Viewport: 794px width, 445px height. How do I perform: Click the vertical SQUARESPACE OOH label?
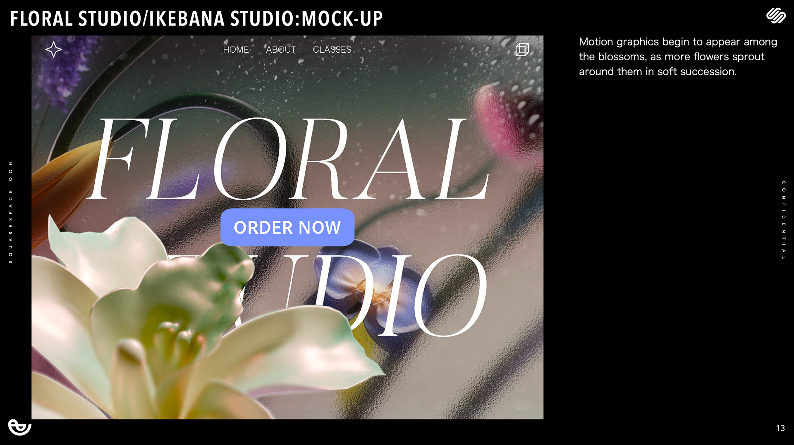pyautogui.click(x=11, y=212)
